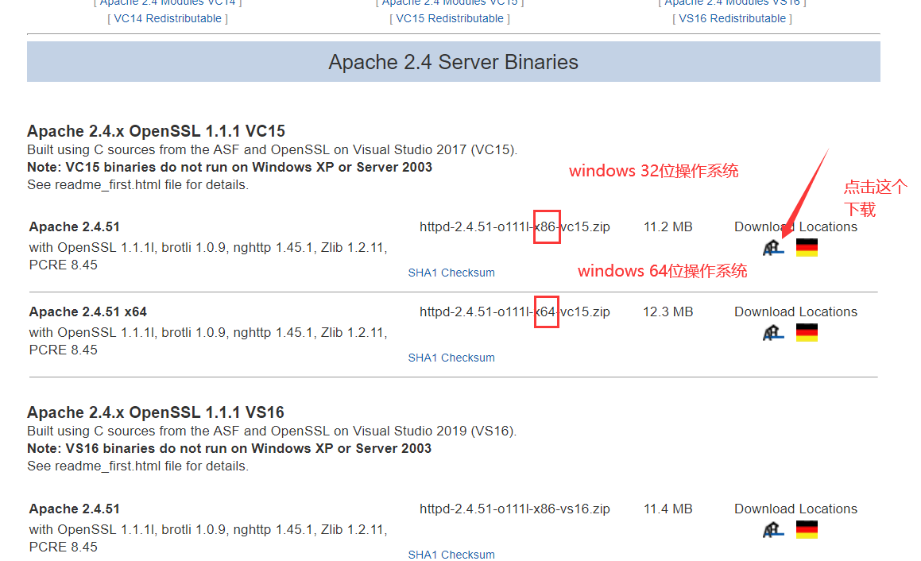The width and height of the screenshot is (921, 561).
Task: Select file name httpd-2.4.51-o111l-x86-vc15.zip
Action: [515, 226]
